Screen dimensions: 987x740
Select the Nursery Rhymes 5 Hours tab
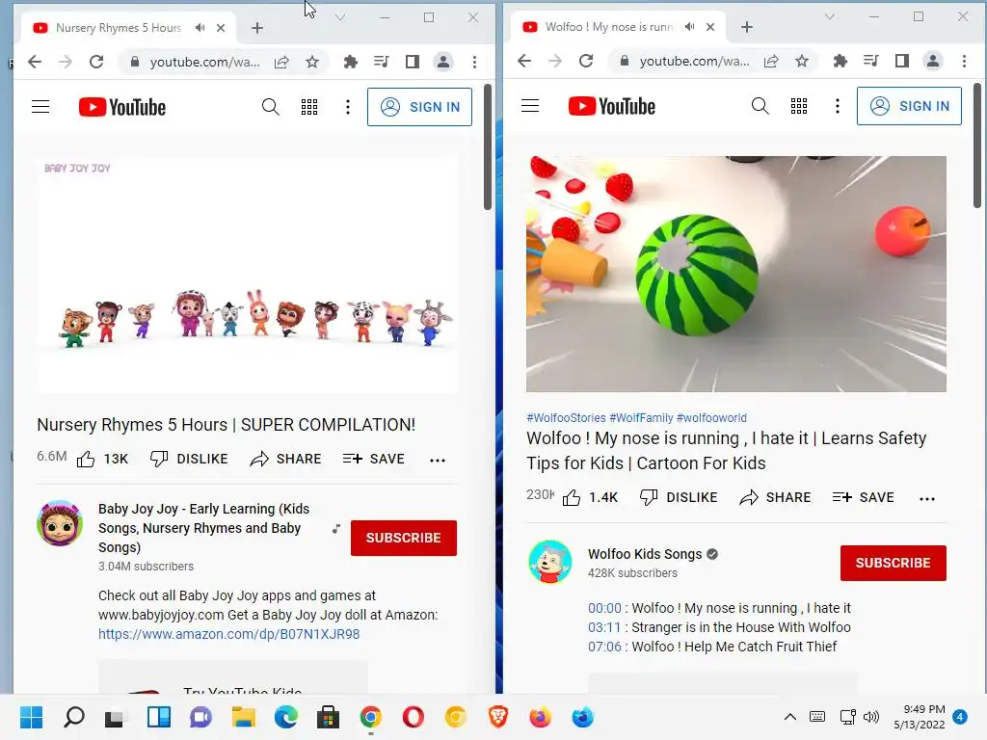[x=119, y=28]
